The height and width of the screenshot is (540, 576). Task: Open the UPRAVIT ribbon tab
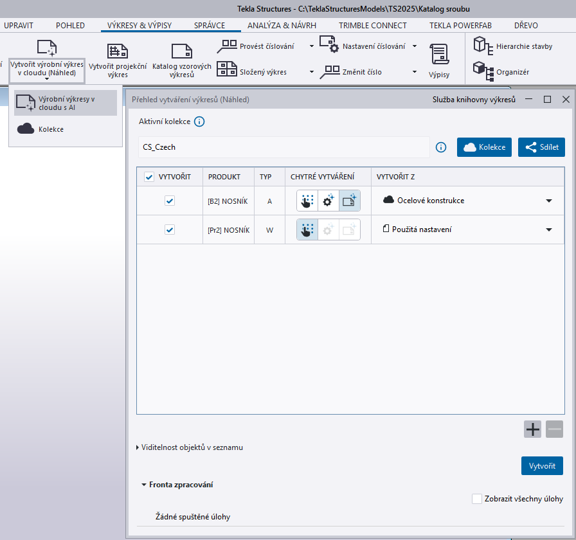(19, 25)
